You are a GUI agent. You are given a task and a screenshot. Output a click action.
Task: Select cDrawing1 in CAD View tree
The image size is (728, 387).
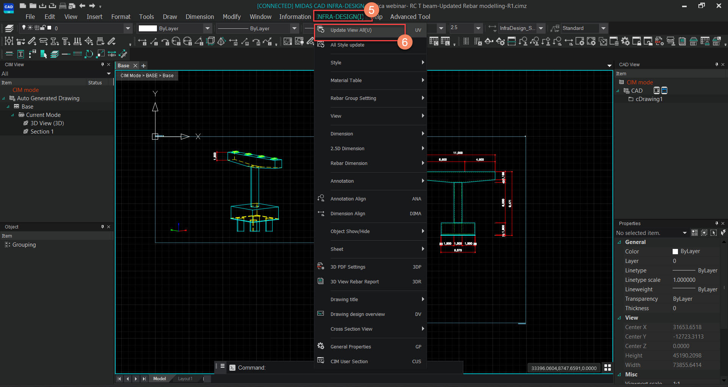[x=649, y=99]
